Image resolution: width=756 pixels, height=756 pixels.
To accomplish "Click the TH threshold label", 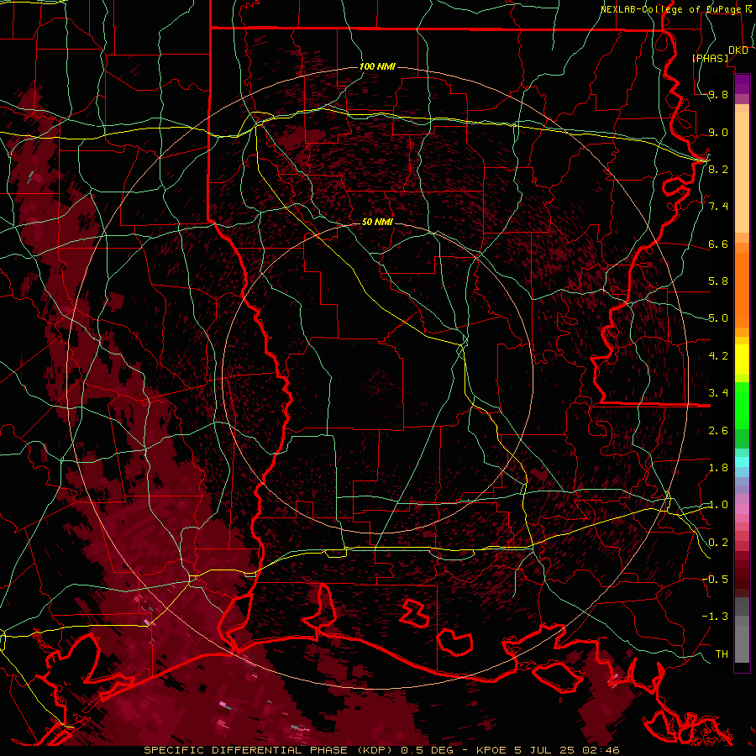I will point(722,654).
